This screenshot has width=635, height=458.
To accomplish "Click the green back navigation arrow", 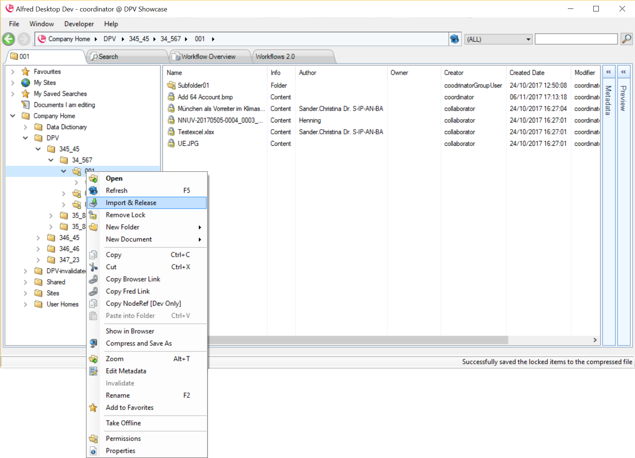I will [8, 39].
